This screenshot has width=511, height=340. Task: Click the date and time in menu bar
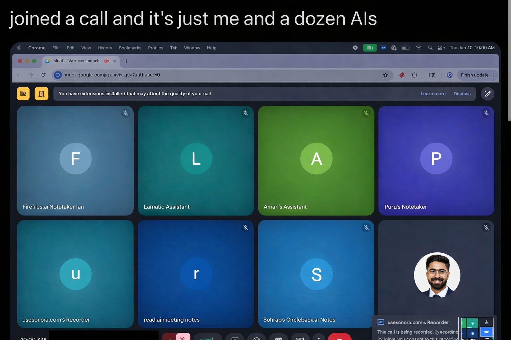click(472, 48)
